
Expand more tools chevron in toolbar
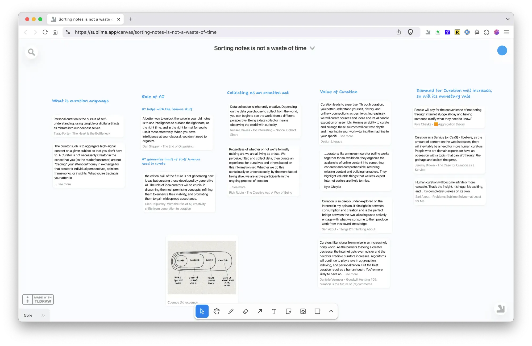pyautogui.click(x=331, y=311)
